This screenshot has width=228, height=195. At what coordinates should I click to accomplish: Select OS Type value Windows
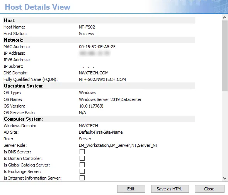[x=87, y=92]
